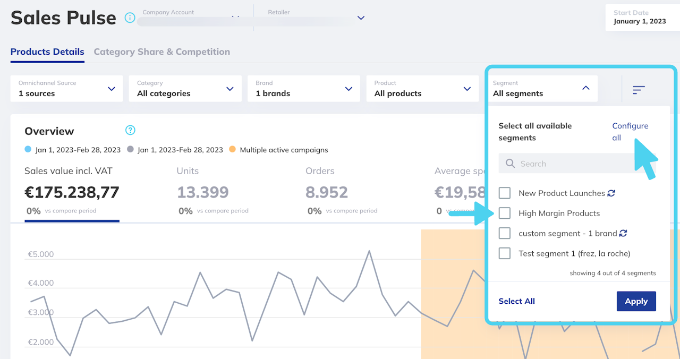This screenshot has height=359, width=680.
Task: Click the magnifier icon in segment search
Action: (510, 164)
